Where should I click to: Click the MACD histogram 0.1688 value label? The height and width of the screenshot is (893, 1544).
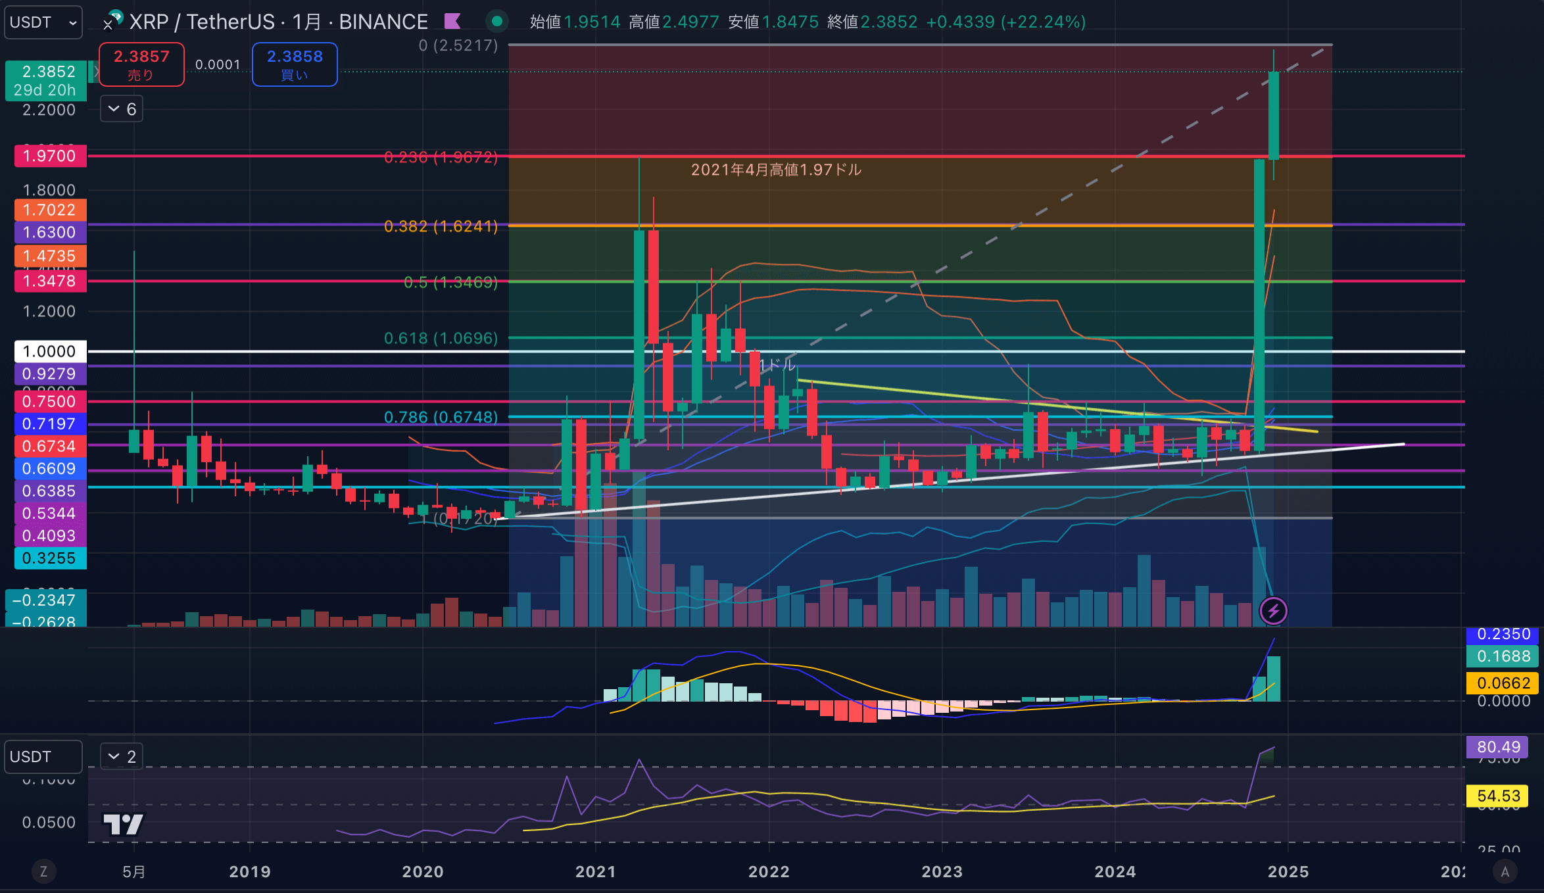click(1503, 656)
